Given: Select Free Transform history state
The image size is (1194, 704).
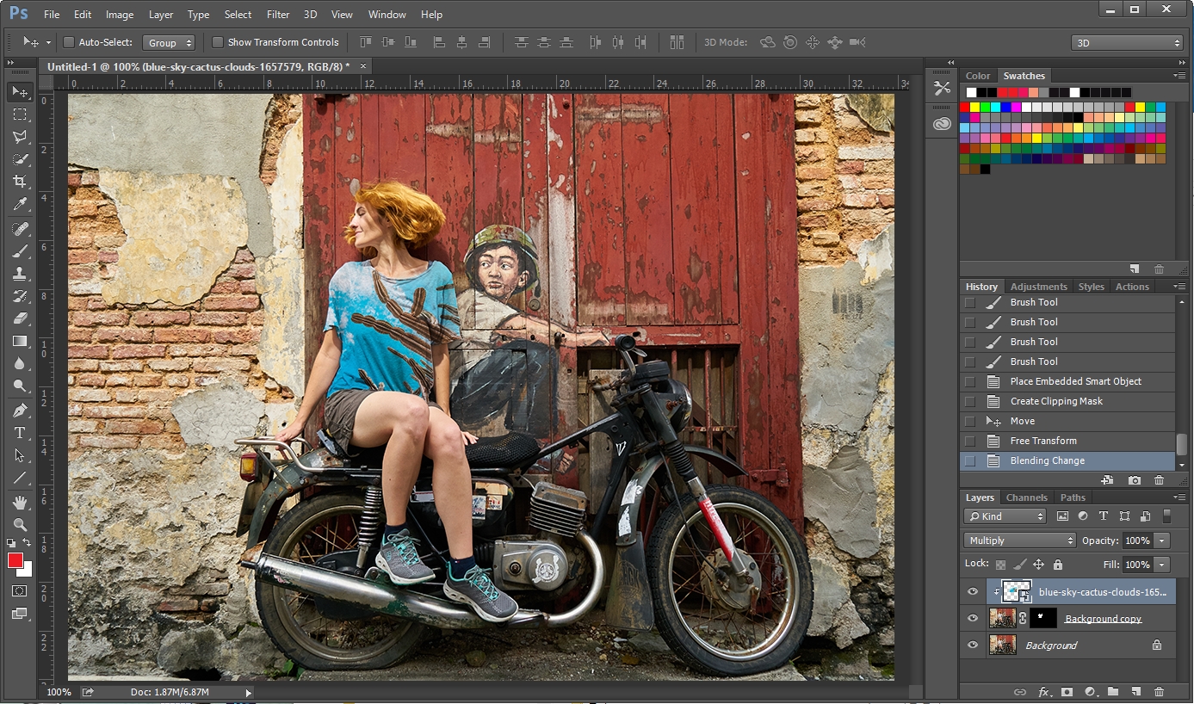Looking at the screenshot, I should pyautogui.click(x=1042, y=441).
